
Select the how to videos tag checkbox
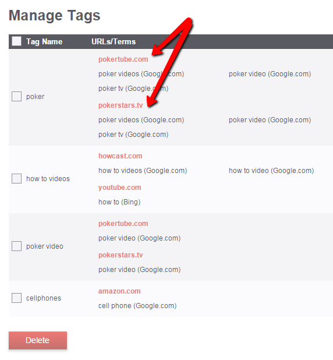tap(16, 178)
